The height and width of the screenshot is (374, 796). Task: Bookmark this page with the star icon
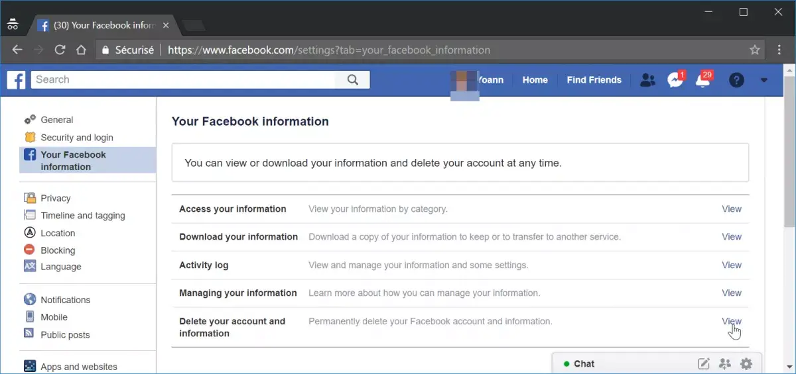(x=755, y=50)
